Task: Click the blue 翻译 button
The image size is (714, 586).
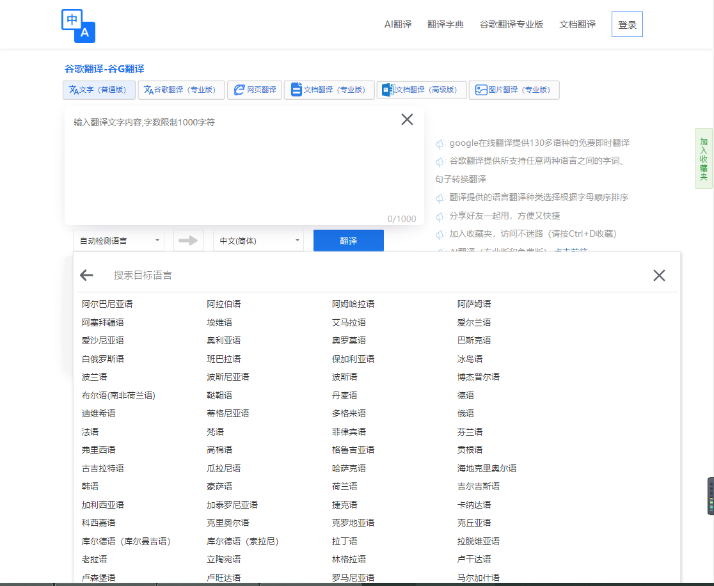Action: tap(348, 241)
